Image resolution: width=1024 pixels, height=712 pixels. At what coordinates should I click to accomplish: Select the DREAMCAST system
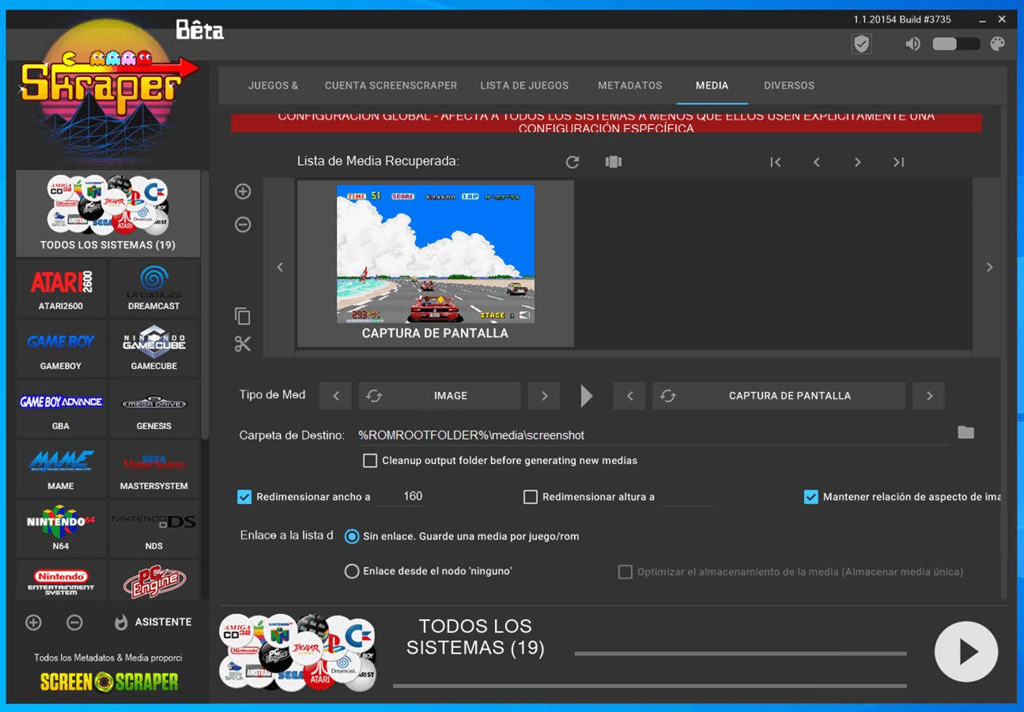(153, 288)
